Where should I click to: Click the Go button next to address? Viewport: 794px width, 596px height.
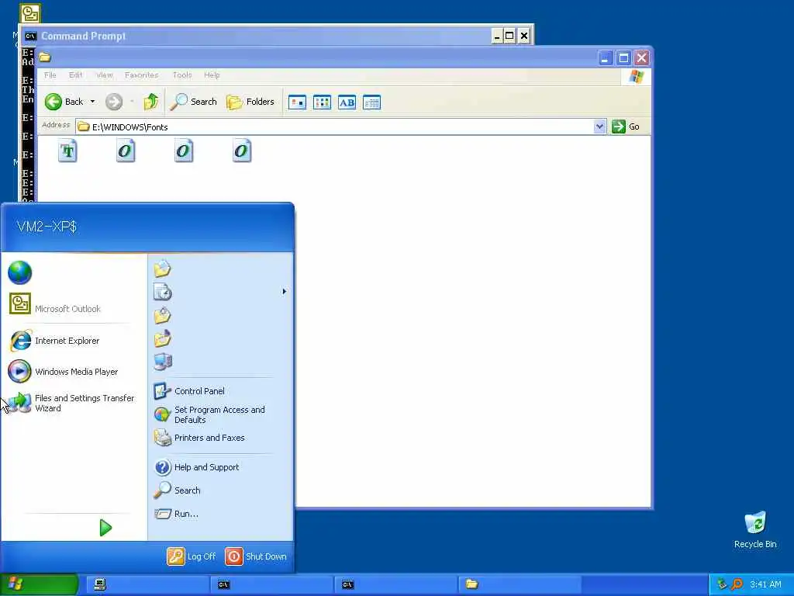626,126
